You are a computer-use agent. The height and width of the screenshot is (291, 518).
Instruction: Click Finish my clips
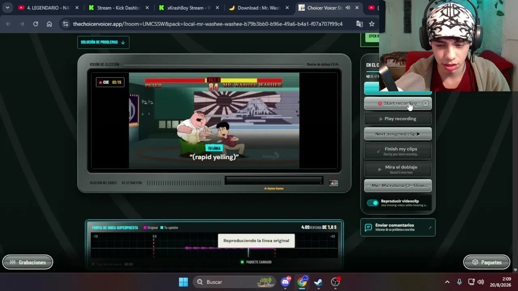pyautogui.click(x=398, y=151)
